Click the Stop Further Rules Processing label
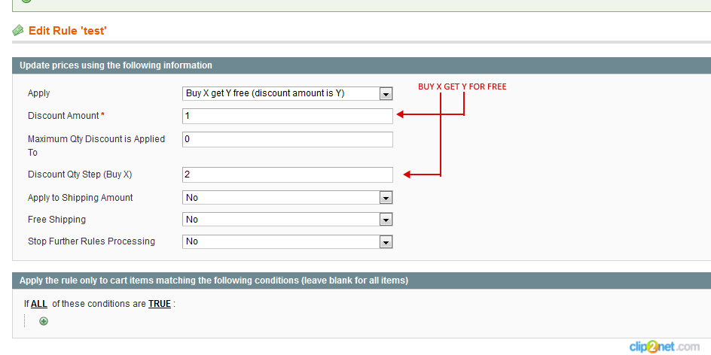The width and height of the screenshot is (711, 355). 91,241
